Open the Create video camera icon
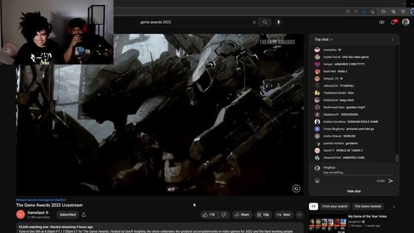Viewport: 414px width, 233px height. click(x=382, y=23)
